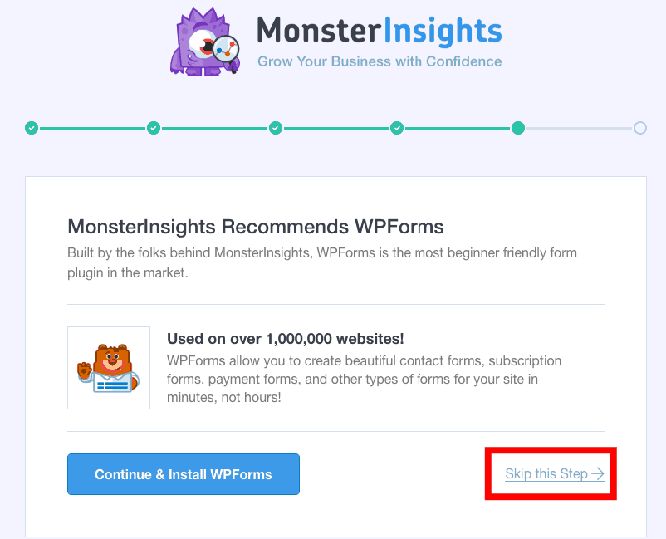This screenshot has width=666, height=539.
Task: Click the magnifying glass held by monster
Action: coord(227,51)
